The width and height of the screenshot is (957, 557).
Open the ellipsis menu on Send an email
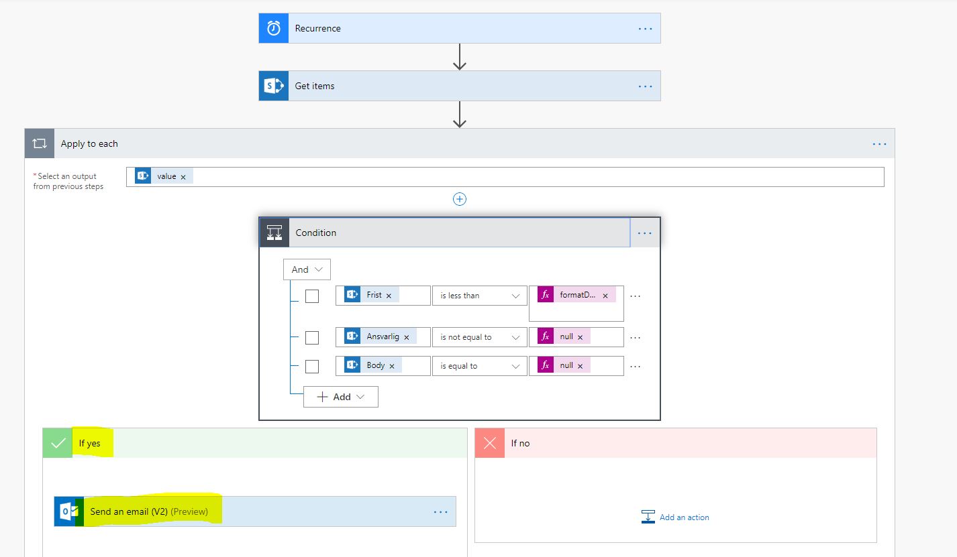click(x=440, y=511)
